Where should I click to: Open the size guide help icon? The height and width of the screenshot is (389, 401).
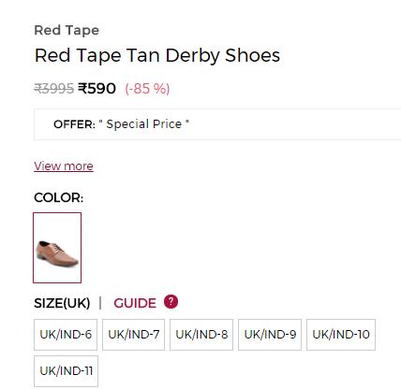[x=171, y=302]
